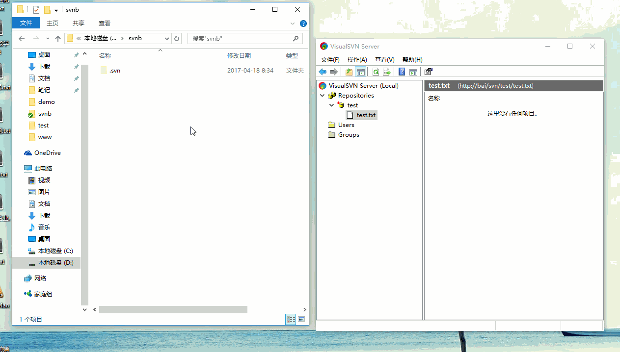Select test repository in VisualSVN tree
Image resolution: width=620 pixels, height=352 pixels.
click(x=352, y=105)
